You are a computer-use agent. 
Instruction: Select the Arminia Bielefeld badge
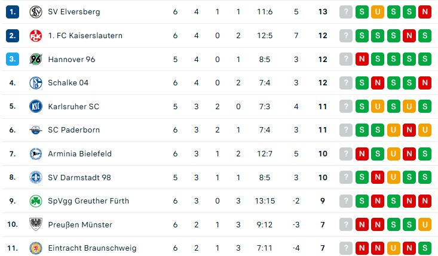(36, 153)
